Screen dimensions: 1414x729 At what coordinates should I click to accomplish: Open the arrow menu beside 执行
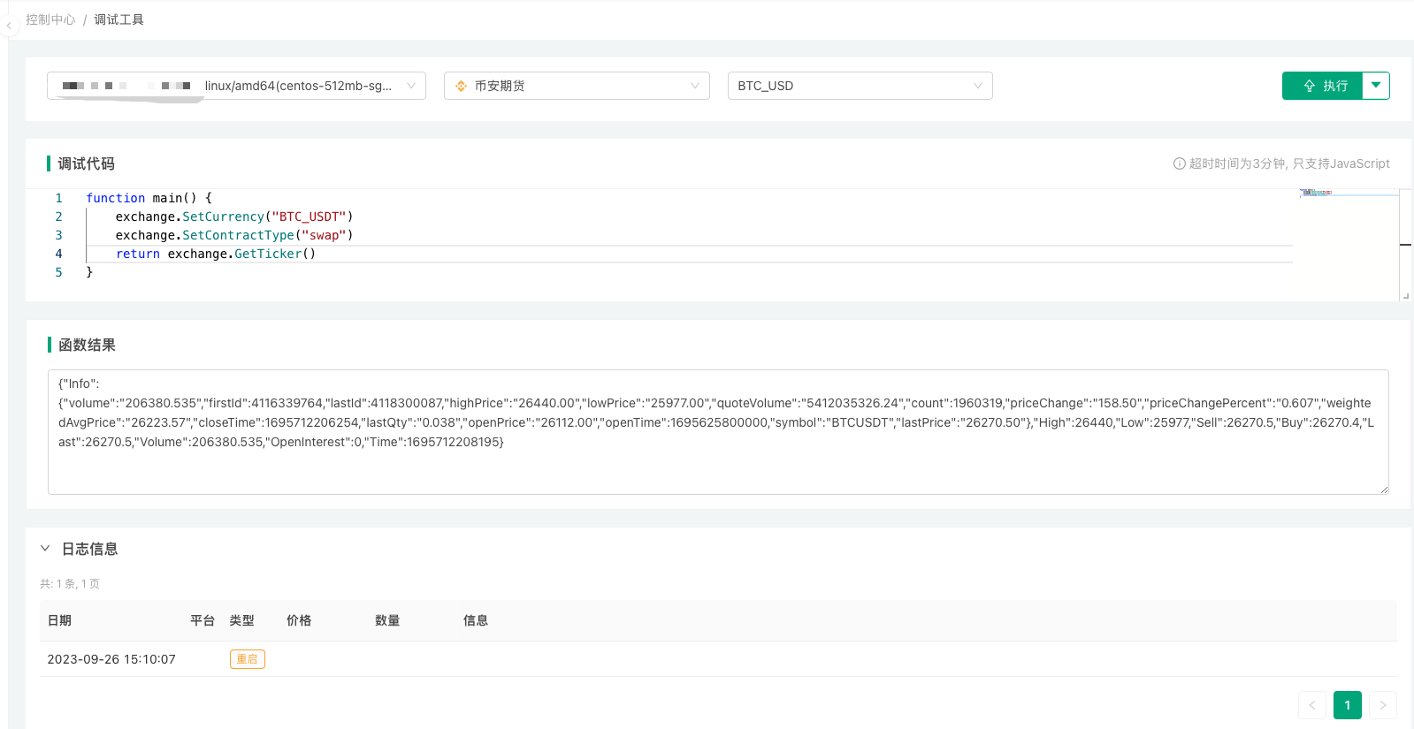click(1376, 86)
